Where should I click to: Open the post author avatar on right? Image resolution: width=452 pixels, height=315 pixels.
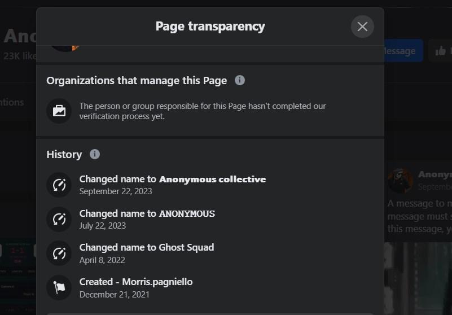click(400, 181)
